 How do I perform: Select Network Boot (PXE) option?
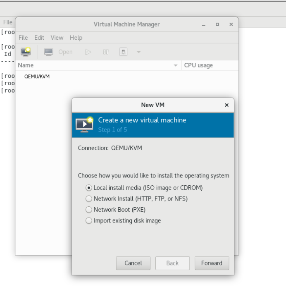(x=115, y=210)
